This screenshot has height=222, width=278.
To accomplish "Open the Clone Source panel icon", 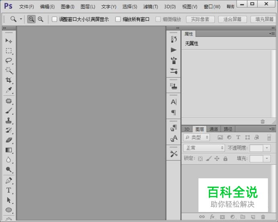I will click(x=174, y=87).
